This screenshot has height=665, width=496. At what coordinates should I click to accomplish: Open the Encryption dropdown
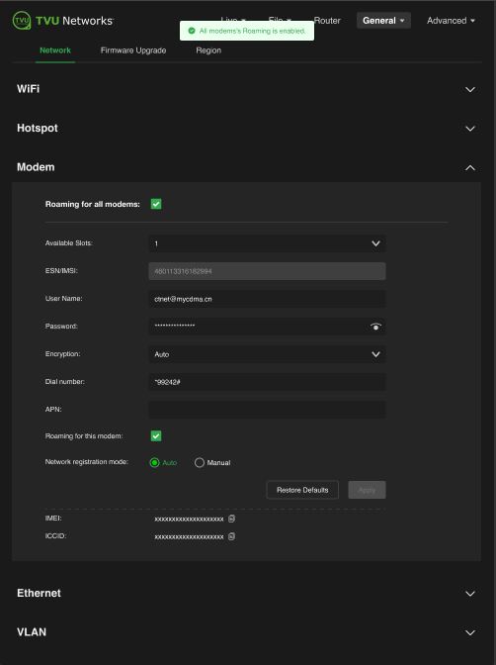267,354
